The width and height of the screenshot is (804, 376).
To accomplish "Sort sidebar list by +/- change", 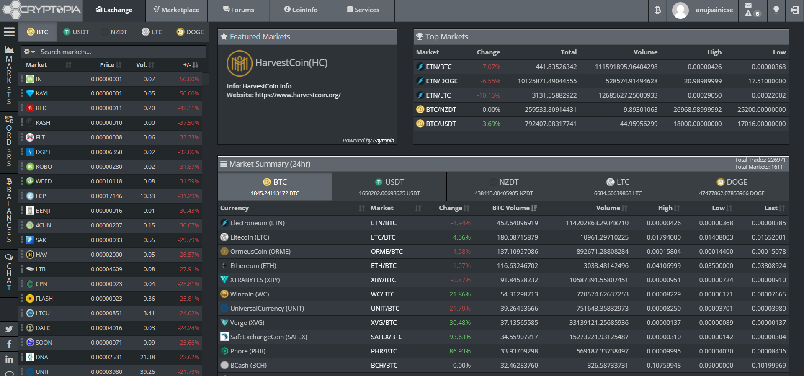I will tap(191, 65).
